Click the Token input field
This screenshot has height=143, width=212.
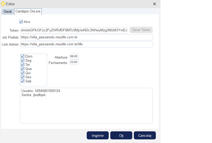(x=74, y=30)
